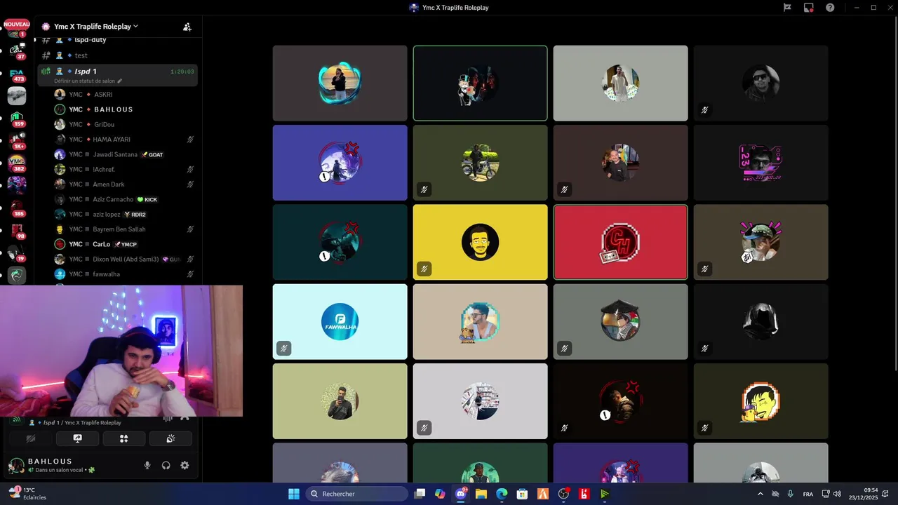Start screen sharing from voice panel
The image size is (898, 505).
(77, 438)
